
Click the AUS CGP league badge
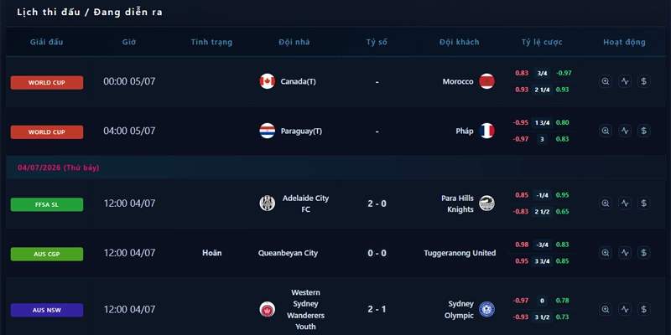tap(47, 255)
